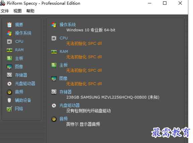193x143 pixels.
Task: Select 存储器 label in the sidebar
Action: 21,75
